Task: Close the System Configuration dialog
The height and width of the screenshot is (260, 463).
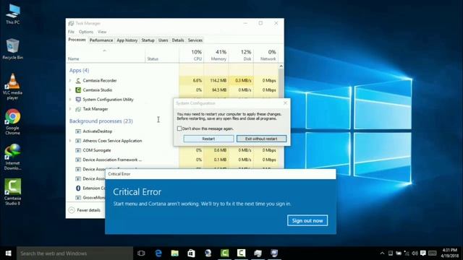Action: [x=285, y=103]
